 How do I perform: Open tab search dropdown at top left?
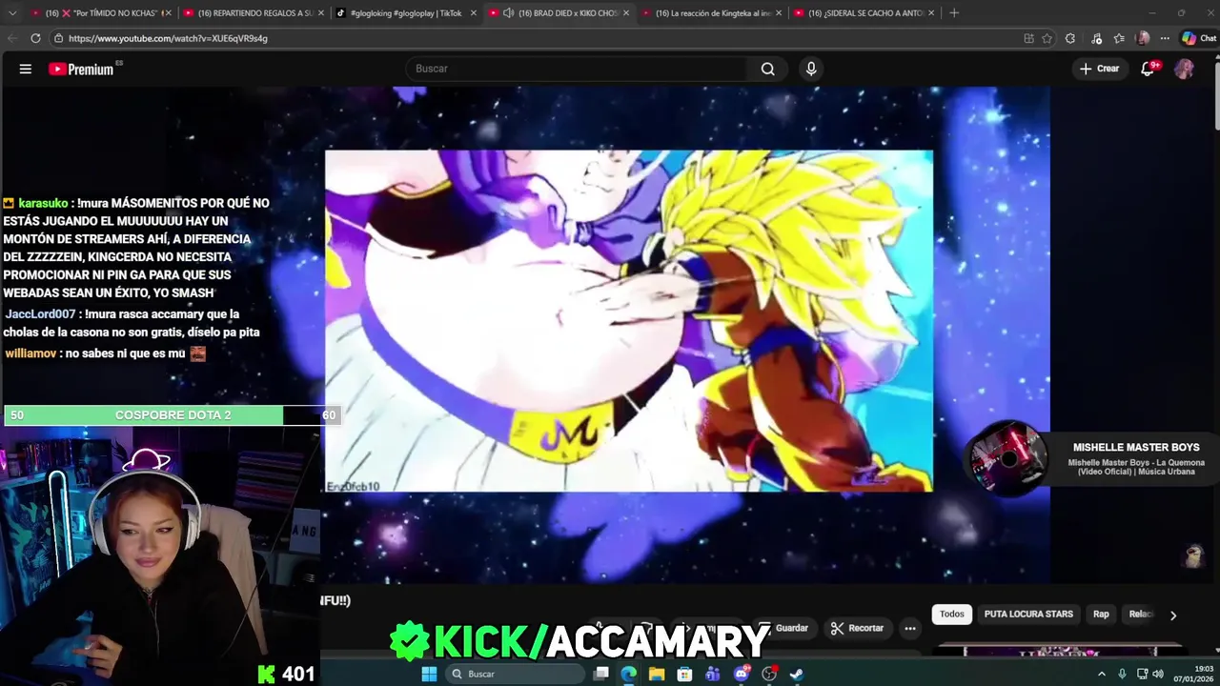[x=12, y=13]
